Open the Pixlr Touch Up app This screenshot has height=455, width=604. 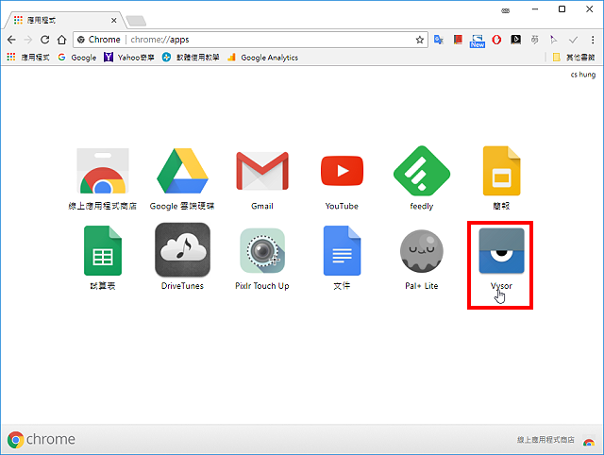pos(262,251)
